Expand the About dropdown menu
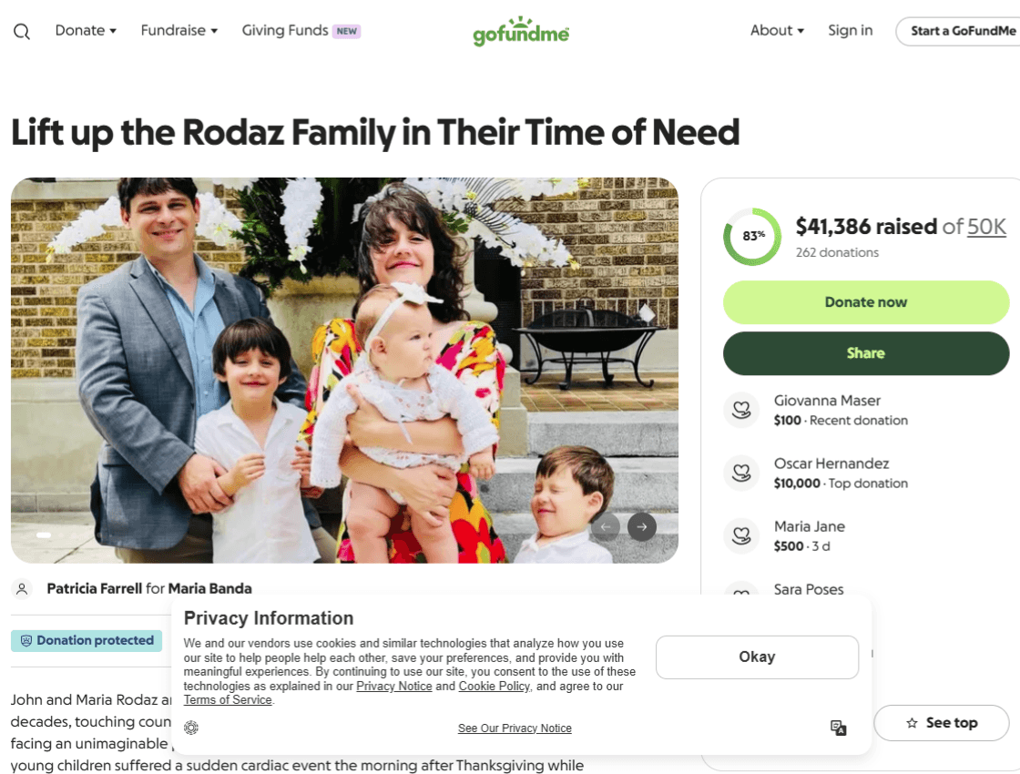 pos(777,31)
